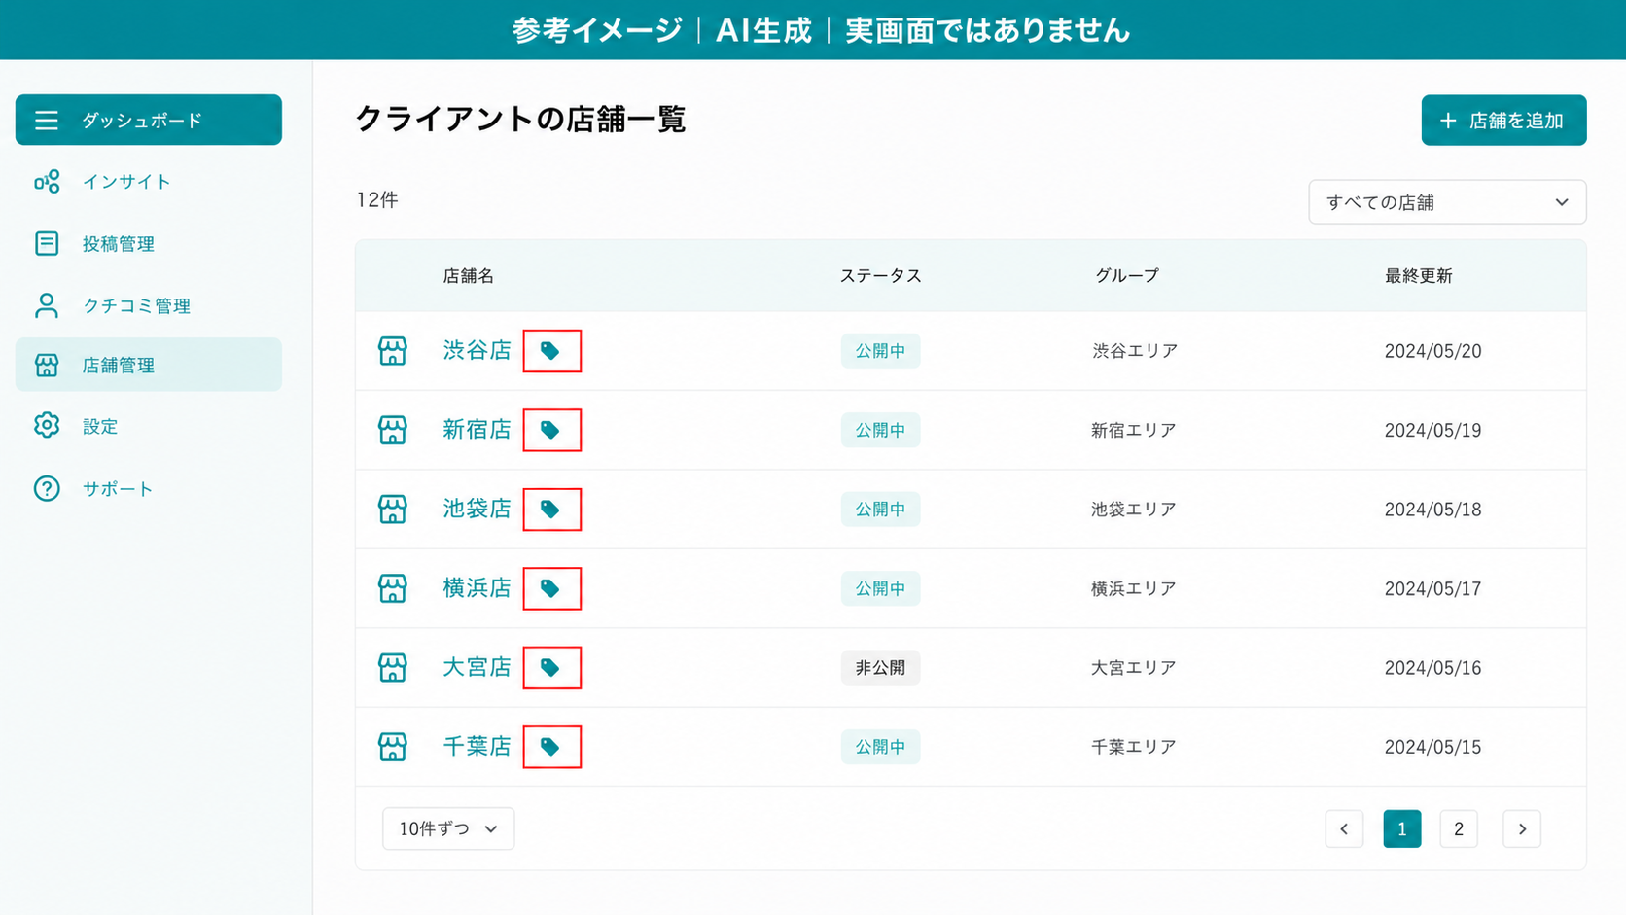
Task: Go to the previous page arrow
Action: click(x=1344, y=829)
